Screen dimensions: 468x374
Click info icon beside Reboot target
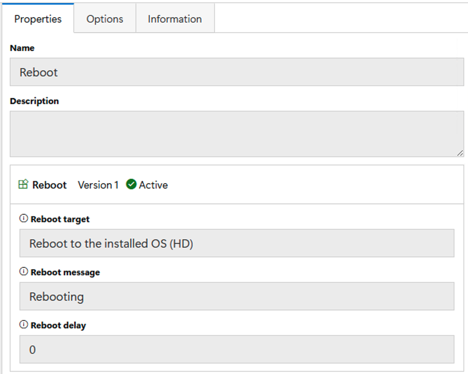(24, 218)
